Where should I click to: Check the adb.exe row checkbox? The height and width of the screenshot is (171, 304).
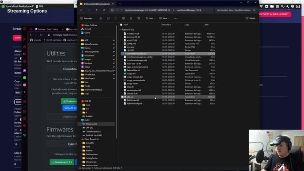[x=122, y=97]
